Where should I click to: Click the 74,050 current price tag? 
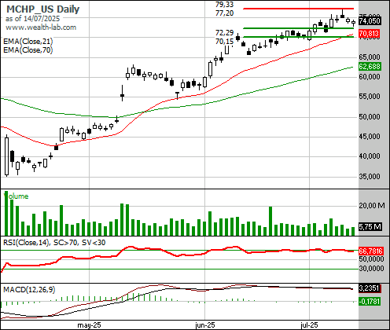[x=370, y=21]
